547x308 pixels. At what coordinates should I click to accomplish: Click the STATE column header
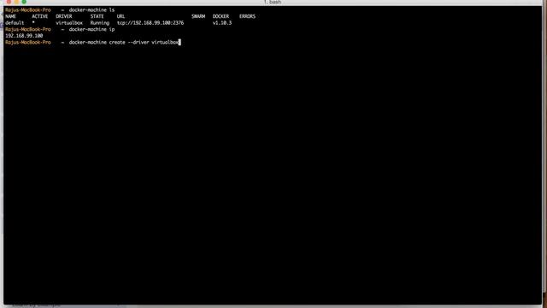coord(97,16)
